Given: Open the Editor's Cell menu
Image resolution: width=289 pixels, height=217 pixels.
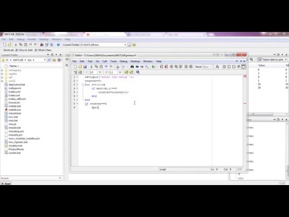Looking at the screenshot, I should [x=105, y=61].
